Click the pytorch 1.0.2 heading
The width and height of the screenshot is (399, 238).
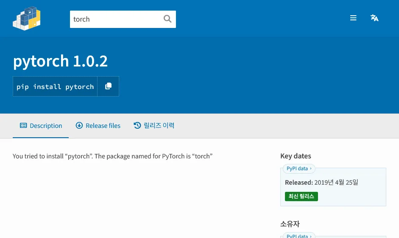point(60,61)
